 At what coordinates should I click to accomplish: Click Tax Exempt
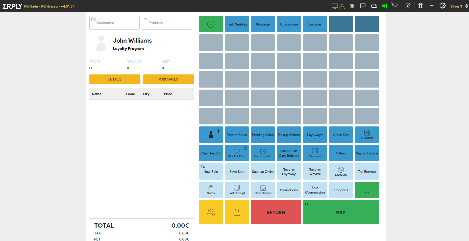click(x=367, y=172)
